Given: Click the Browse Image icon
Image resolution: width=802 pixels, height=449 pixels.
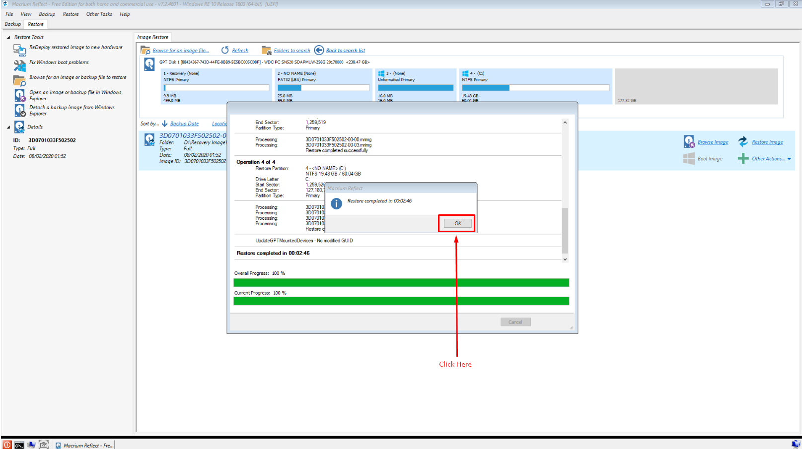Looking at the screenshot, I should pos(689,141).
